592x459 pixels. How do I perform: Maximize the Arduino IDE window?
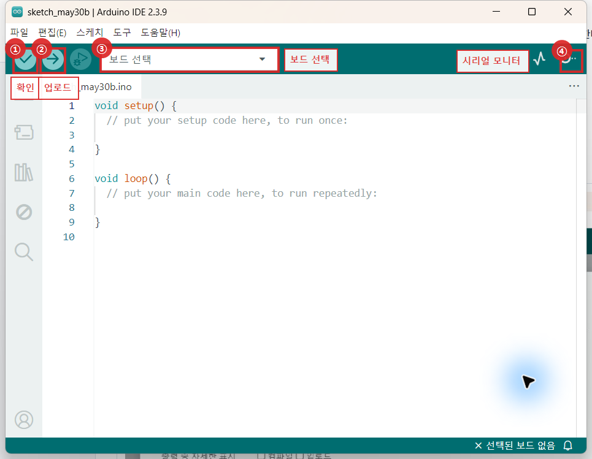click(x=532, y=12)
